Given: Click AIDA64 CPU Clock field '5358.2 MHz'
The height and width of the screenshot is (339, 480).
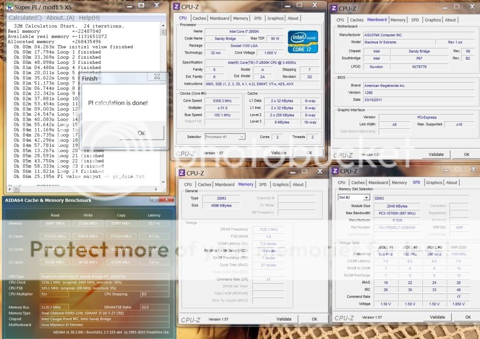Looking at the screenshot, I should (x=105, y=282).
